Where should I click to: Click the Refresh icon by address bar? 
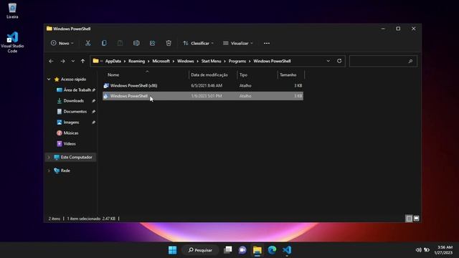click(x=339, y=61)
